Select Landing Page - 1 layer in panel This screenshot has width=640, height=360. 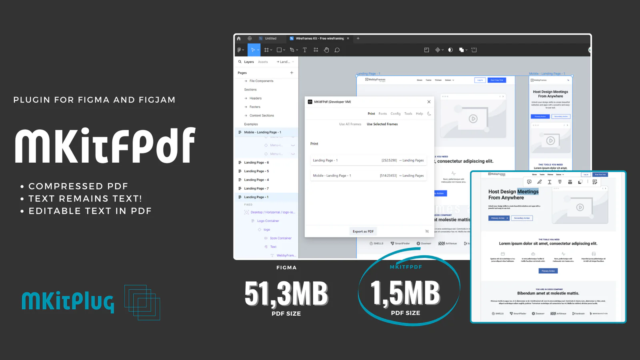click(266, 197)
